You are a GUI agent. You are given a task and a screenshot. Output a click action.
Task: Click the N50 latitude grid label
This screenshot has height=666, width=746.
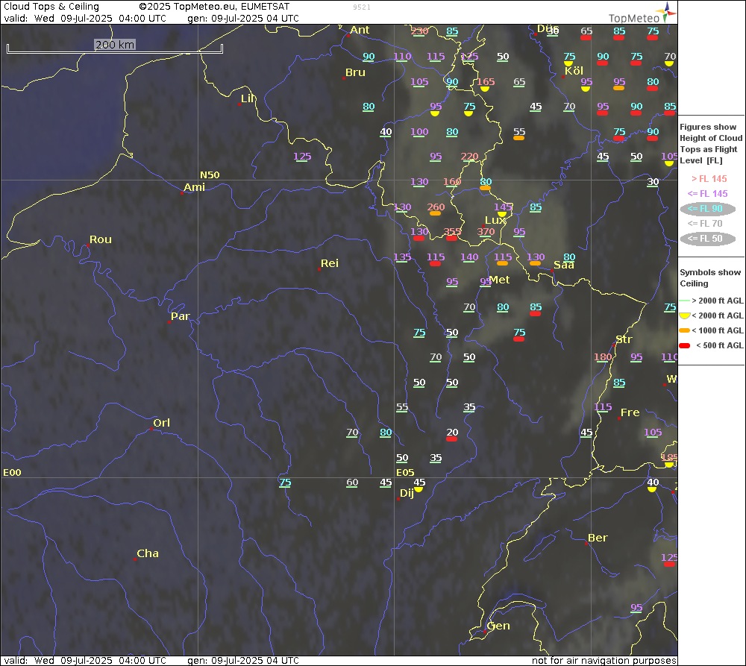[x=210, y=175]
